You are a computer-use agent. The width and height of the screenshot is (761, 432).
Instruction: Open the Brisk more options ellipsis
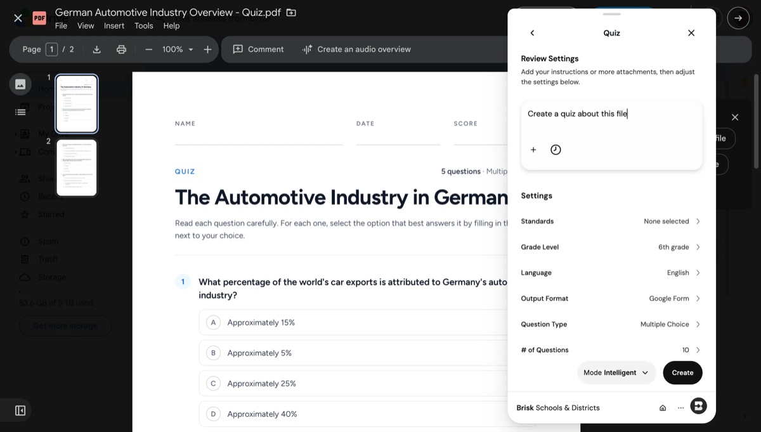click(x=680, y=408)
